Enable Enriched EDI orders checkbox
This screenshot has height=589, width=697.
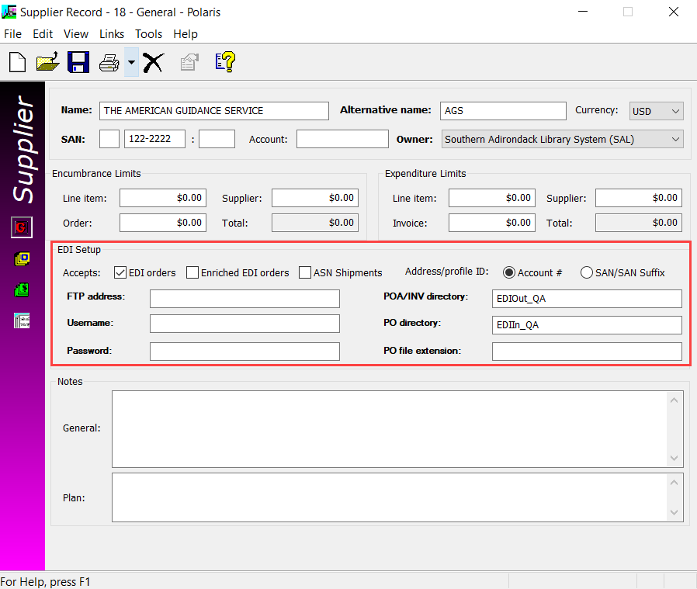192,272
